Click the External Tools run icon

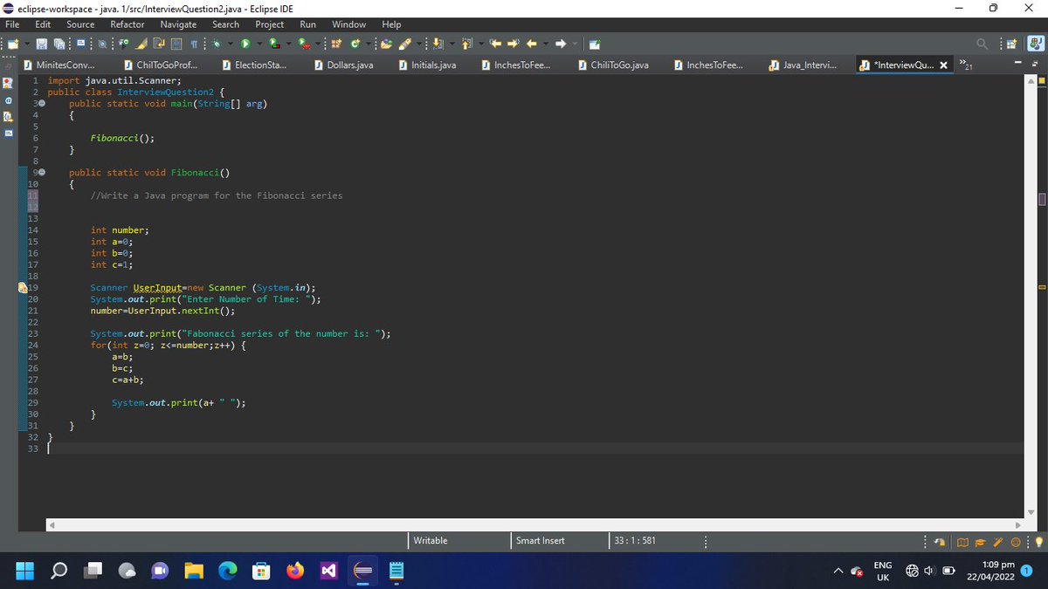(303, 44)
